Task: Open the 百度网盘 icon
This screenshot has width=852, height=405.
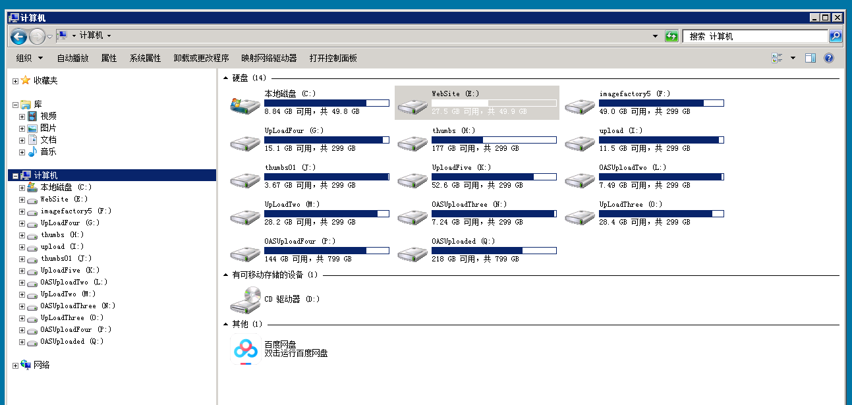Action: [x=245, y=350]
